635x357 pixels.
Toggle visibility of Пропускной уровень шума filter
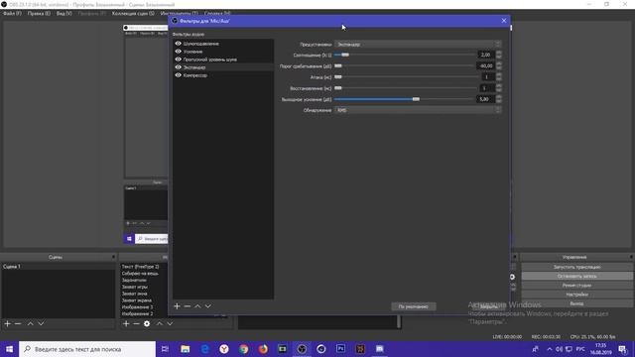(179, 59)
